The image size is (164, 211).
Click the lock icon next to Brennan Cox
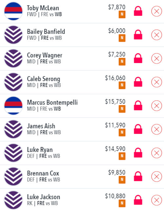point(138,177)
